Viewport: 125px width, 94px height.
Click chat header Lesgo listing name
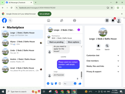(x=64, y=30)
